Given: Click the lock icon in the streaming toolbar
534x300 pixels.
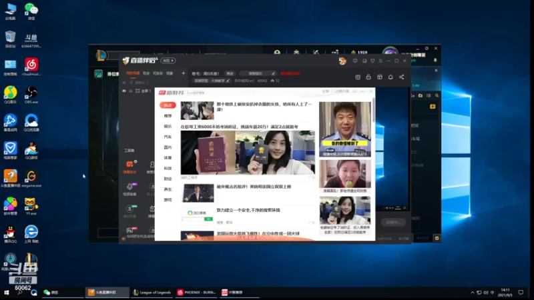Looking at the screenshot, I should point(368,77).
